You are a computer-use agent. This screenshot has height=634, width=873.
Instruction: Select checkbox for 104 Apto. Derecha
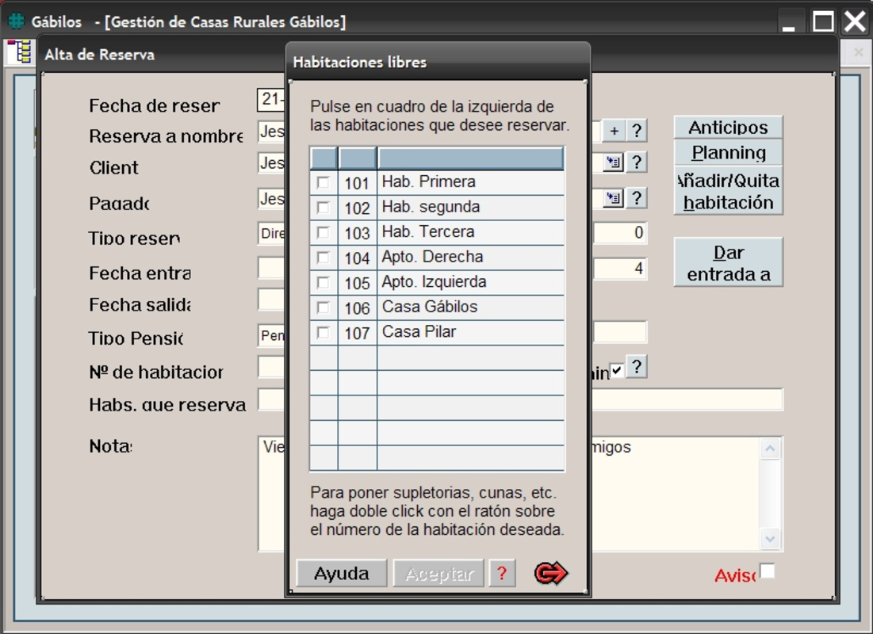323,258
